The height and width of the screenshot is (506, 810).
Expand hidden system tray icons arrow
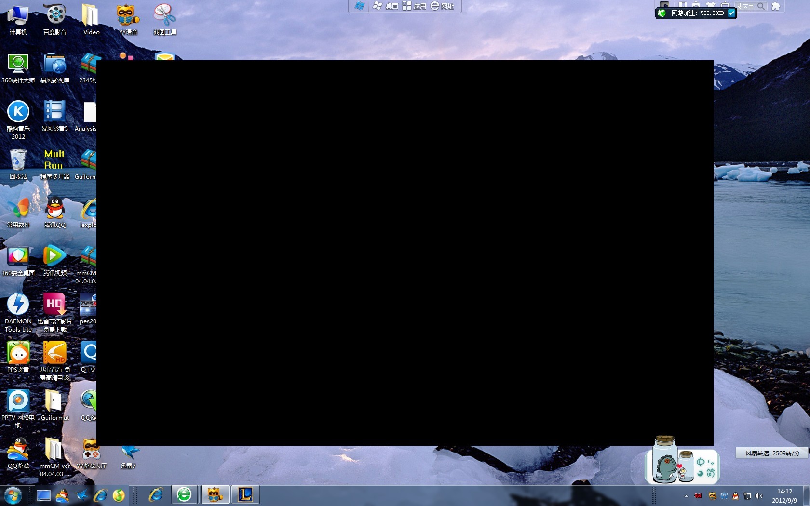(686, 496)
